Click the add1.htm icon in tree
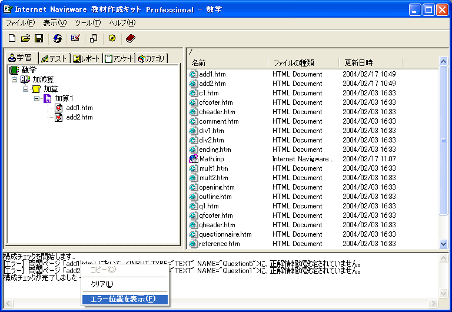This screenshot has width=452, height=312. click(58, 108)
